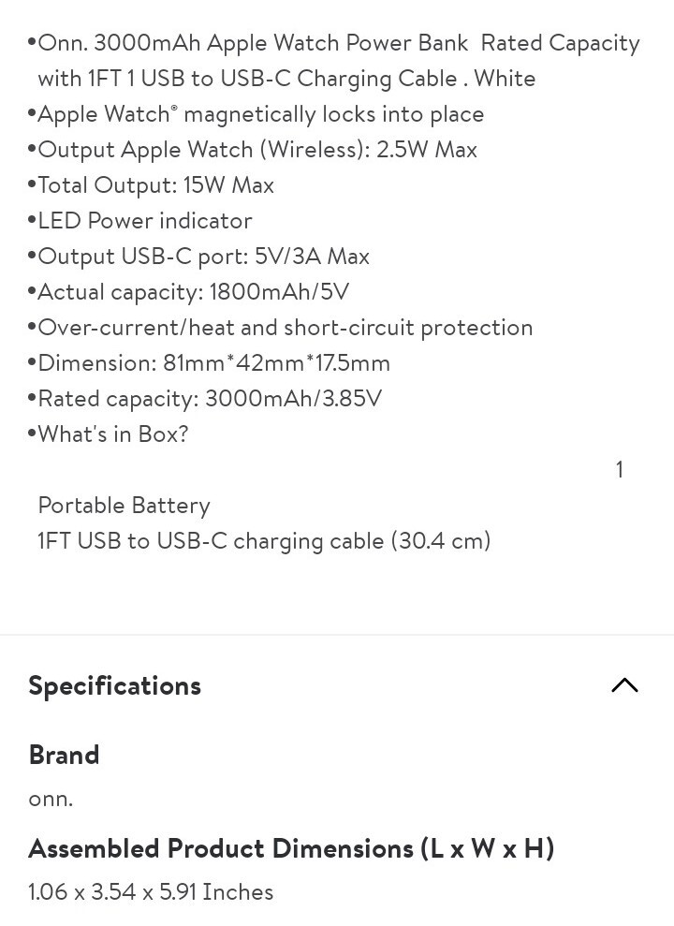Viewport: 674px width, 926px height.
Task: Click the onn. brand value
Action: 51,799
